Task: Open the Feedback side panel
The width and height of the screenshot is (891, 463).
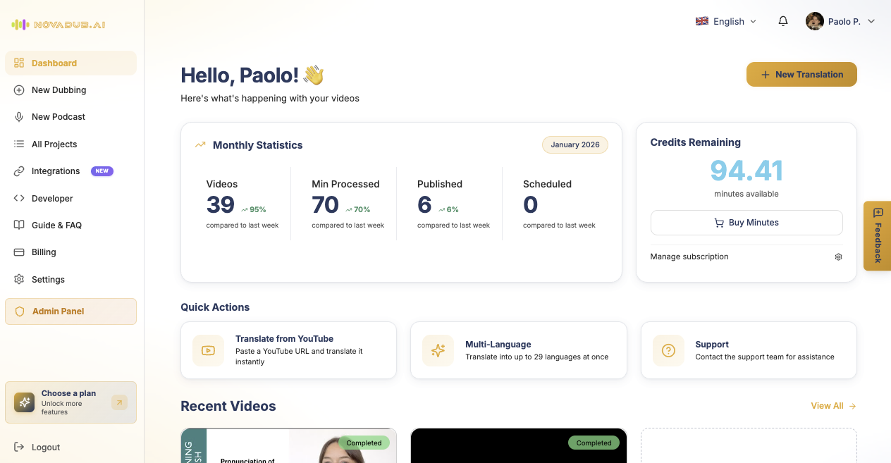Action: [877, 235]
